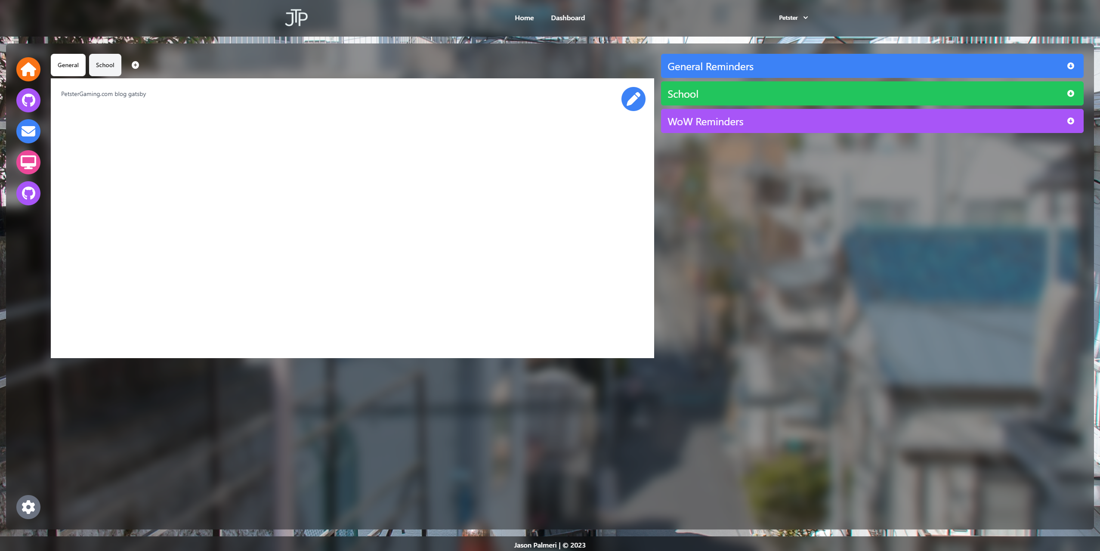The image size is (1100, 551).
Task: Click the add new tab plus button
Action: click(x=136, y=65)
